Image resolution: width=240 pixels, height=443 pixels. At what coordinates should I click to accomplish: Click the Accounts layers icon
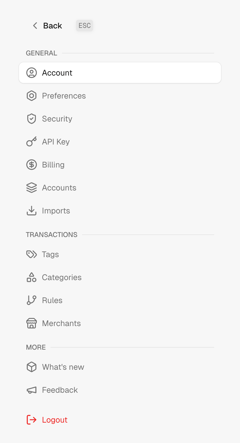[x=32, y=188]
